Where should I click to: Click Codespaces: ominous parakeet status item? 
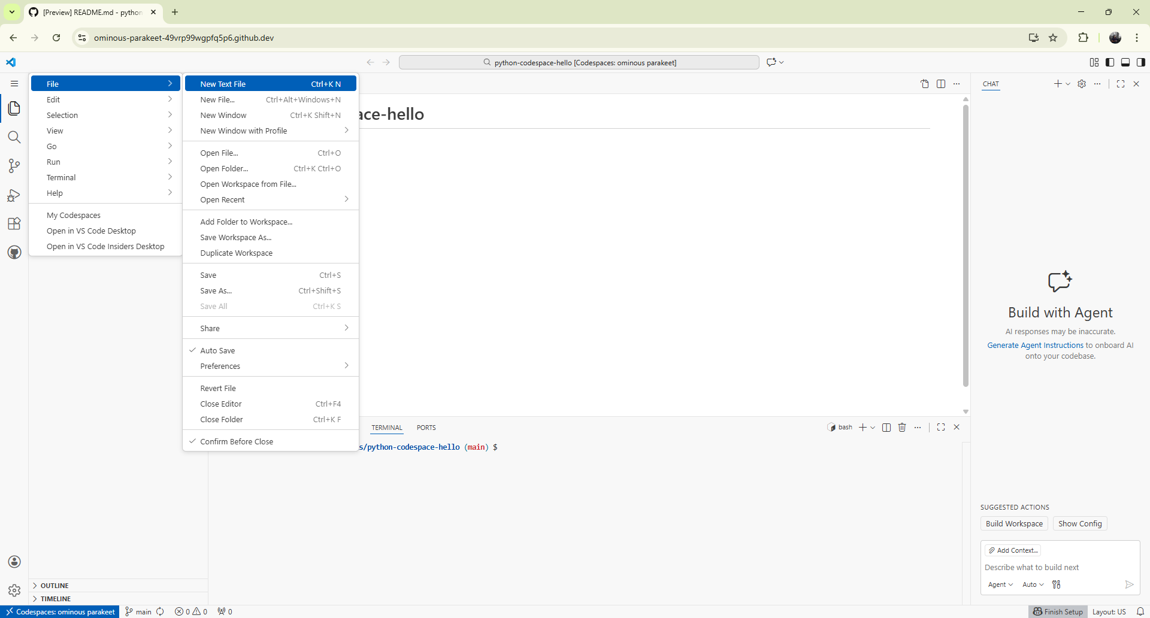point(60,611)
